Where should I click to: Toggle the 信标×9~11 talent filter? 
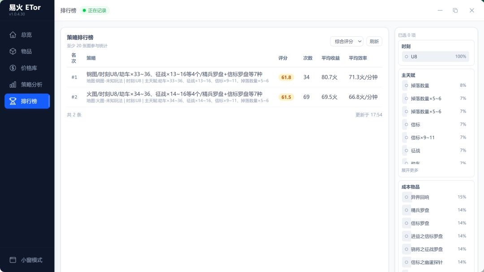coord(436,138)
